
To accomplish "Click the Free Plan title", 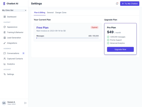I will [42, 27].
